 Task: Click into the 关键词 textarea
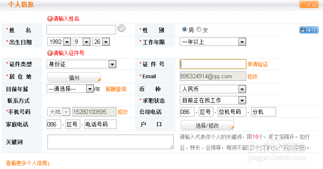tap(110, 142)
